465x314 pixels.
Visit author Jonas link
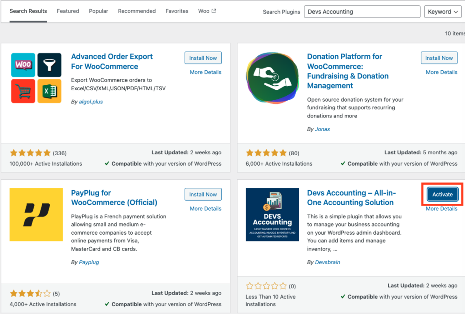pyautogui.click(x=322, y=129)
